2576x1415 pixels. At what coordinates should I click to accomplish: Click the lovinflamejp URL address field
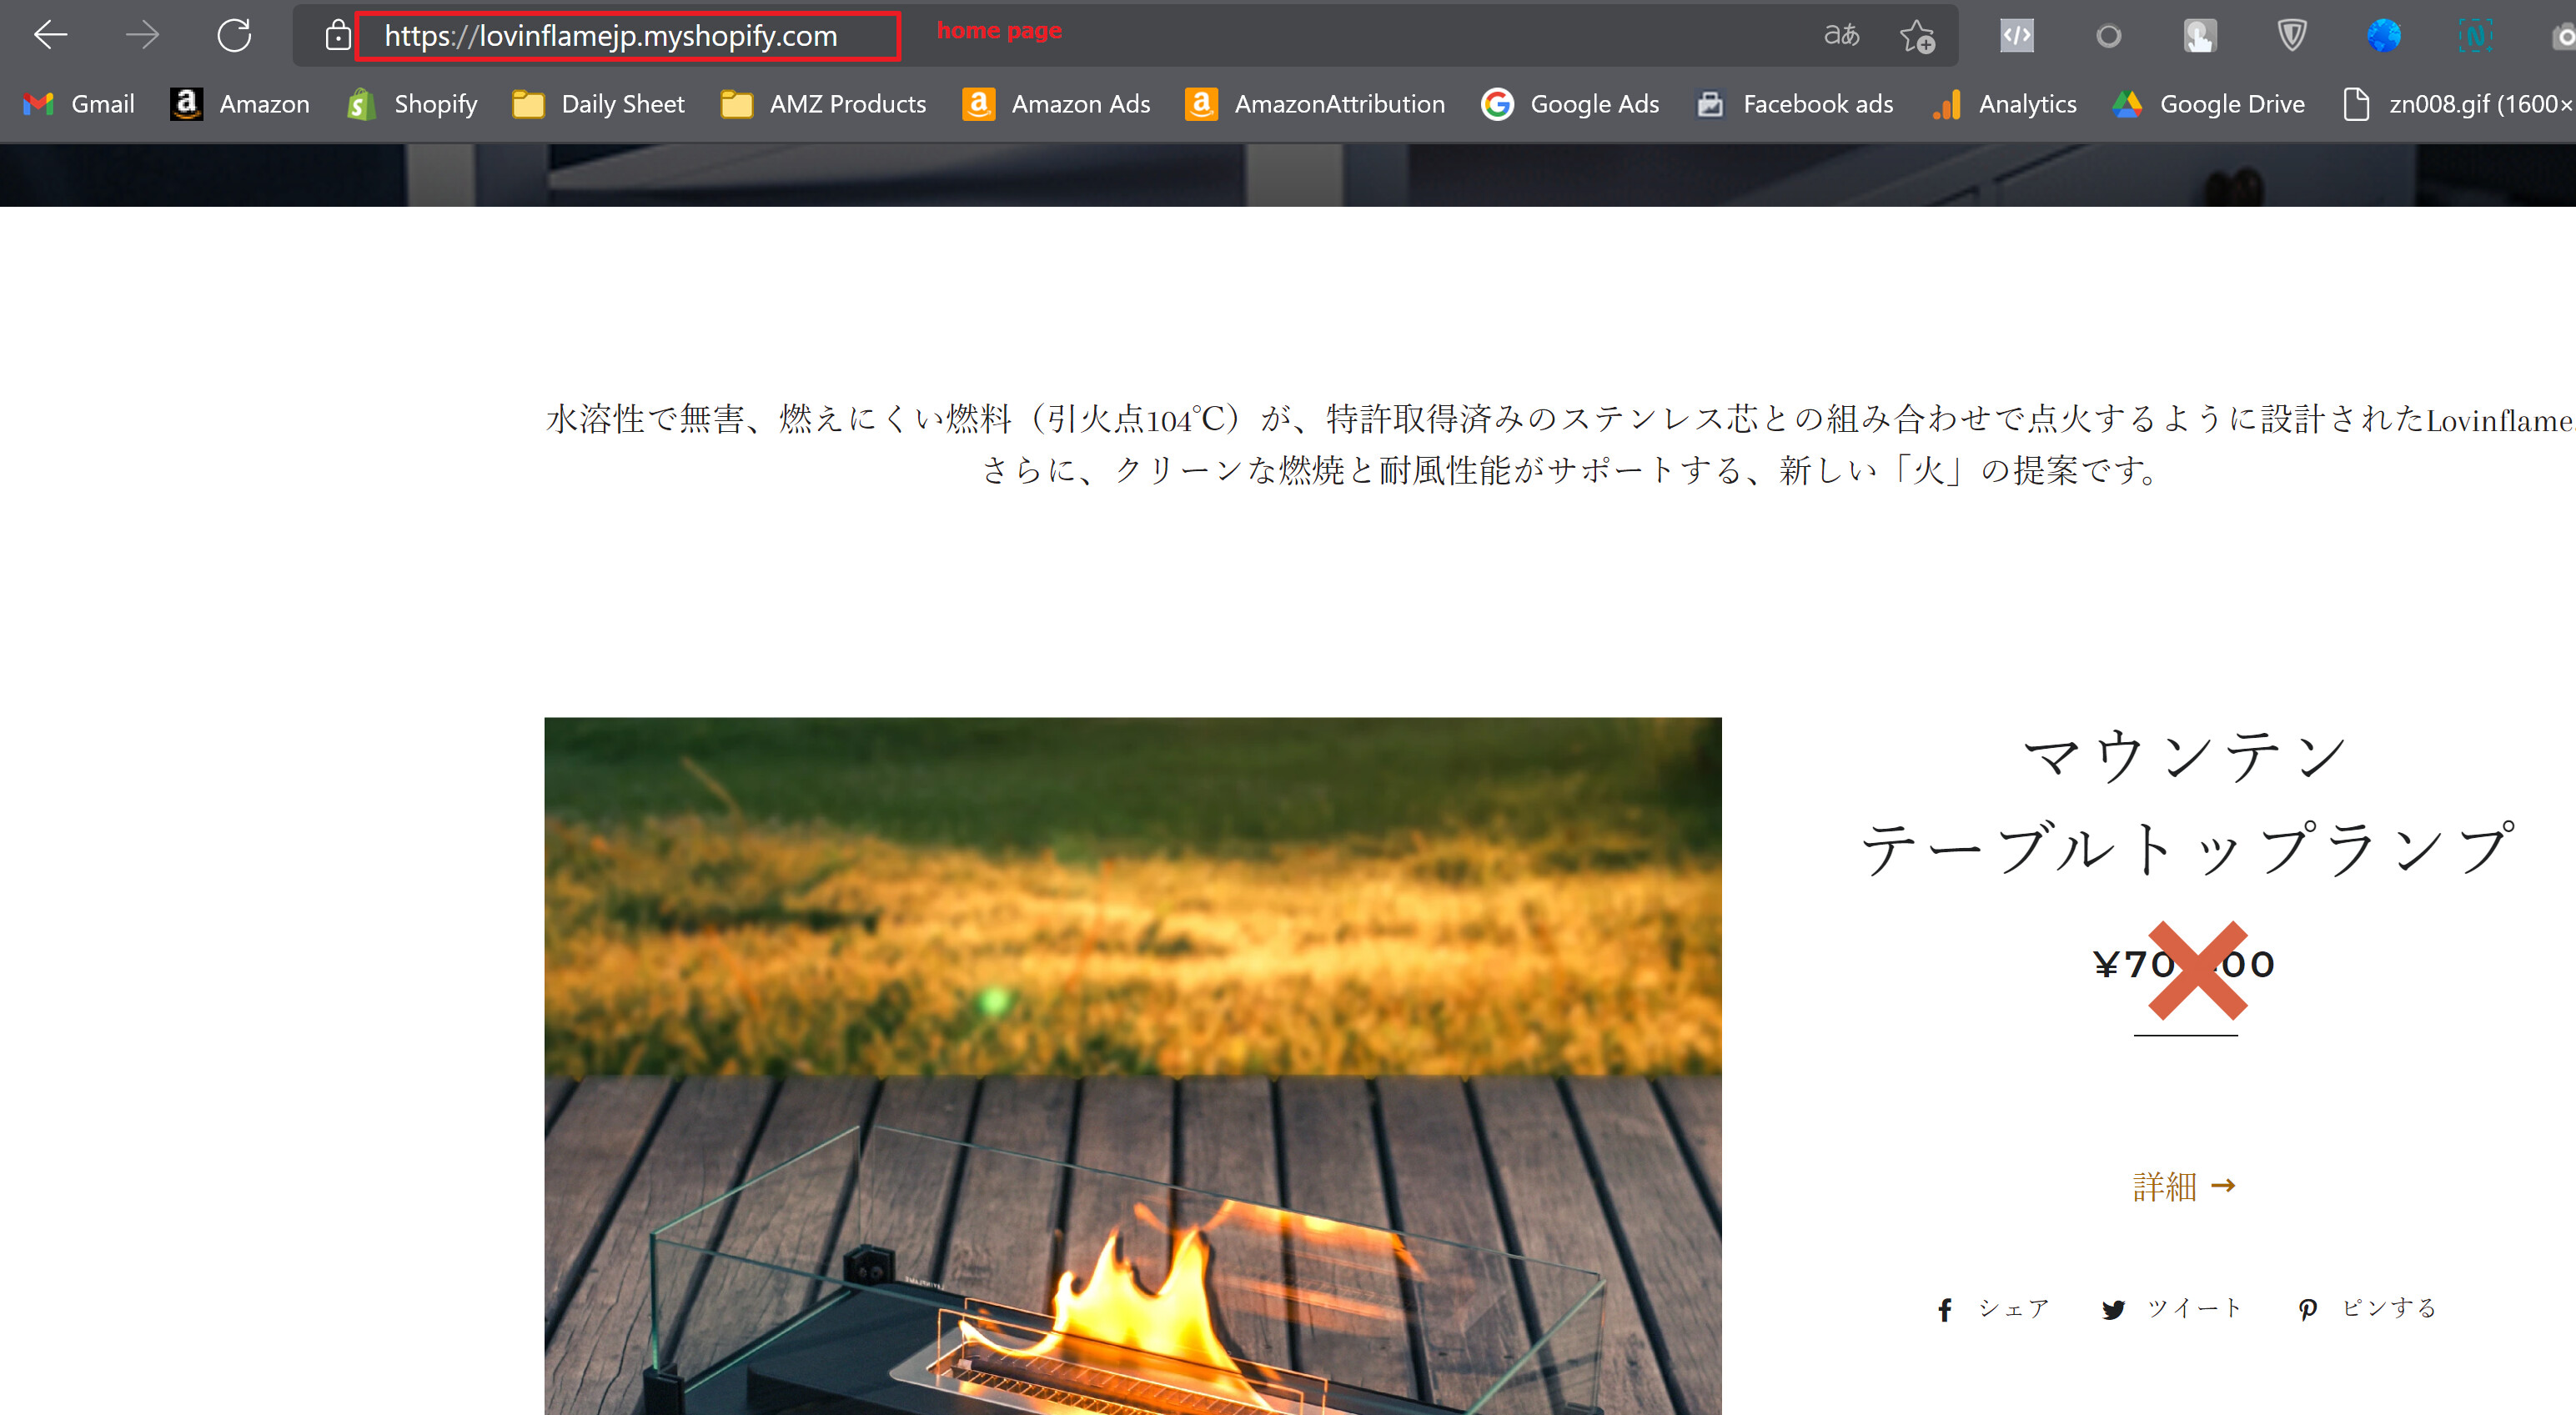tap(610, 36)
